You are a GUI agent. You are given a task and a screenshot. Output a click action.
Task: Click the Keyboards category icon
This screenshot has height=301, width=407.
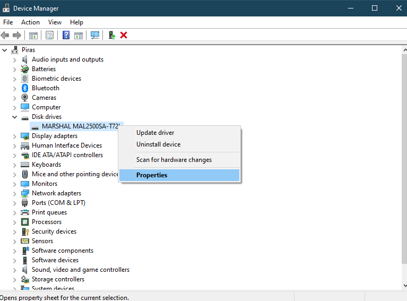tap(24, 165)
